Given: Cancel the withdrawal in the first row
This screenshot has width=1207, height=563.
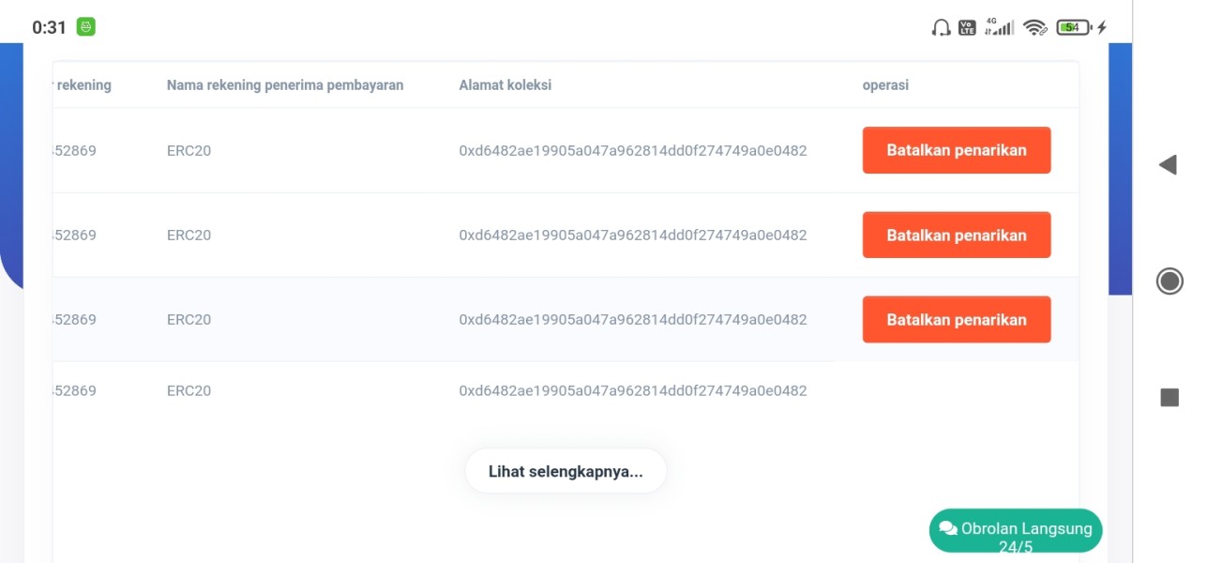Looking at the screenshot, I should tap(957, 150).
